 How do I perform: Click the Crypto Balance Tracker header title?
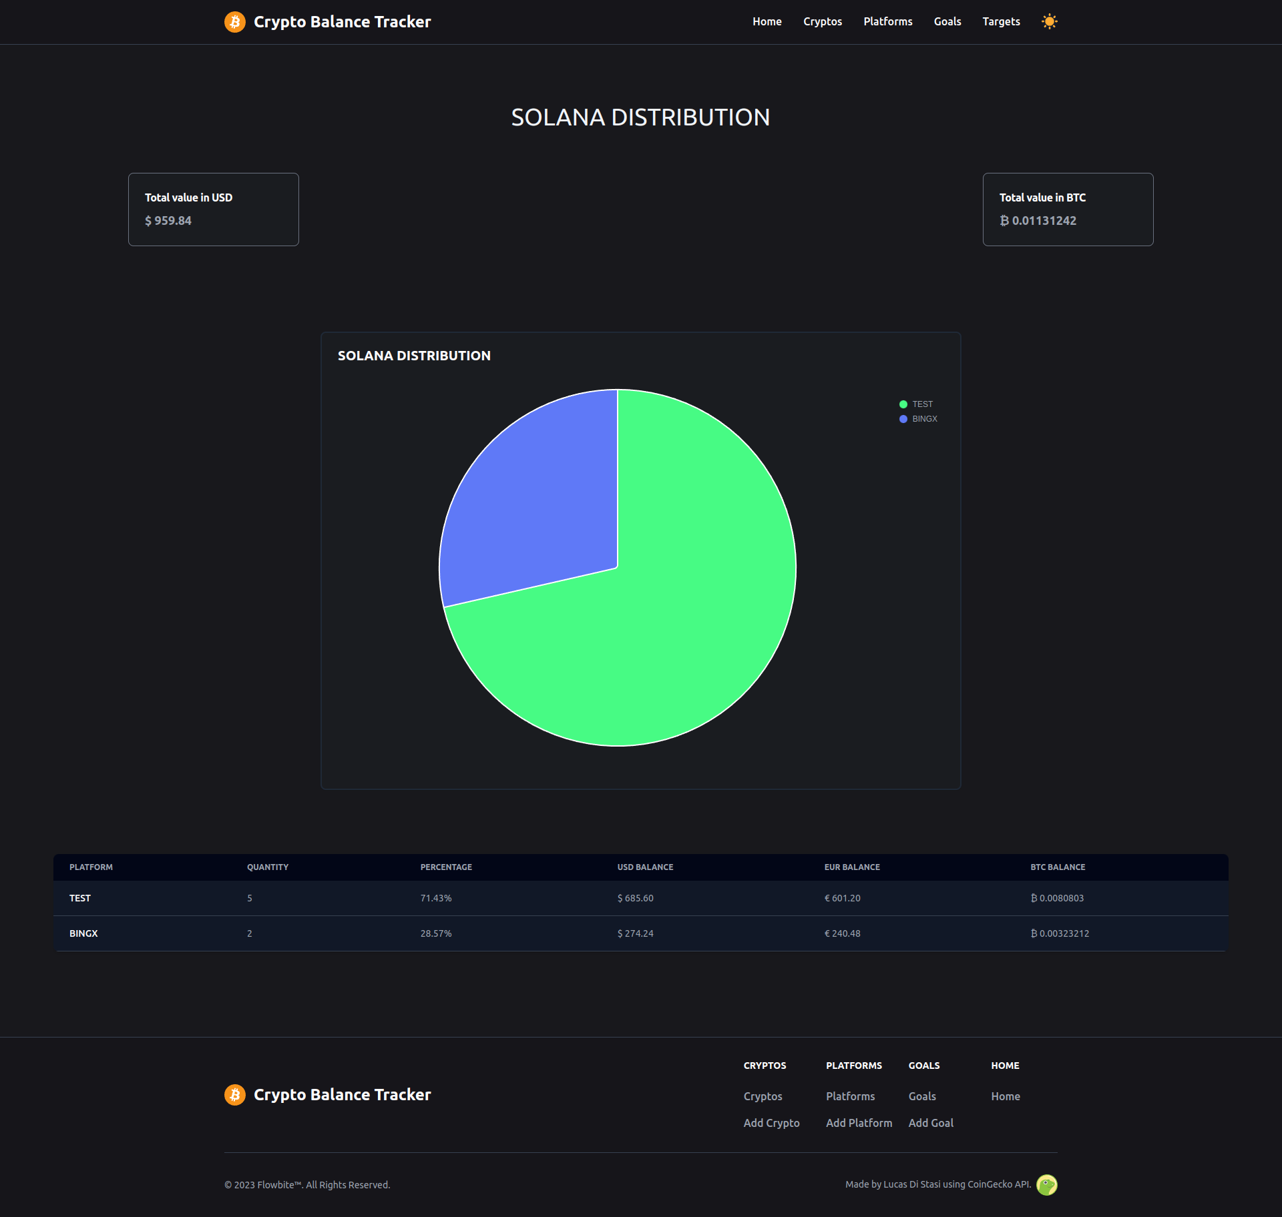[x=343, y=22]
